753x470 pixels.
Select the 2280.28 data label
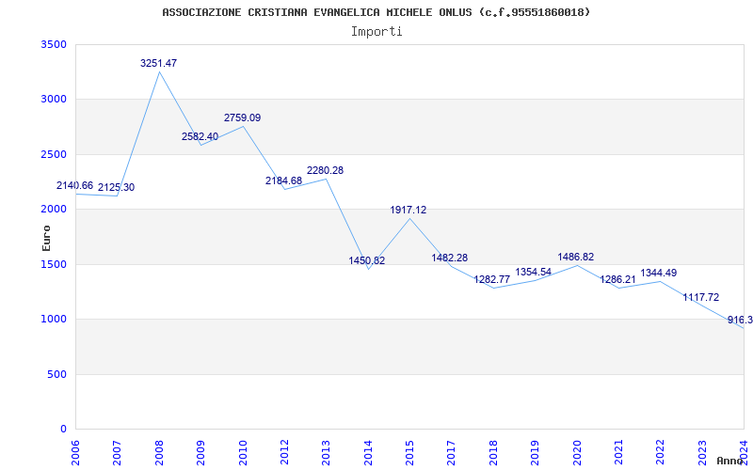click(325, 171)
